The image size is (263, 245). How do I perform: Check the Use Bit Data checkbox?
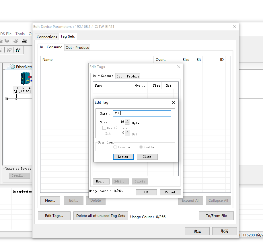104,128
